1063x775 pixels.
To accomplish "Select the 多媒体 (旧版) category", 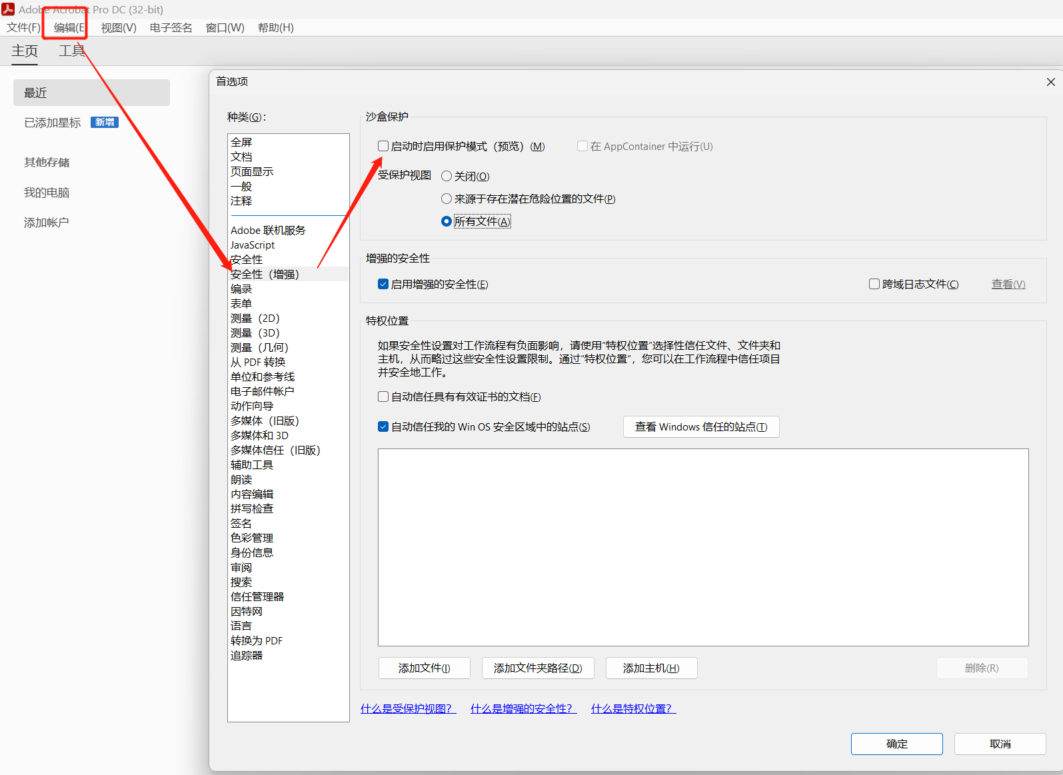I will click(x=265, y=420).
